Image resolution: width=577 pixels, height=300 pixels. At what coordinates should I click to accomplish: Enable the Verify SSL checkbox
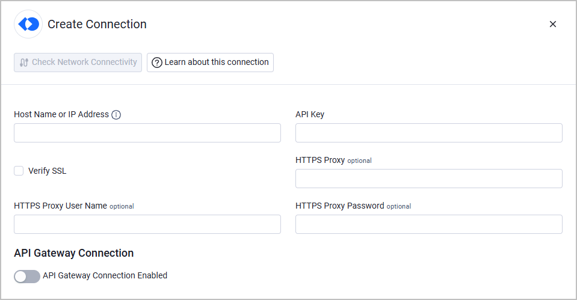click(x=19, y=171)
